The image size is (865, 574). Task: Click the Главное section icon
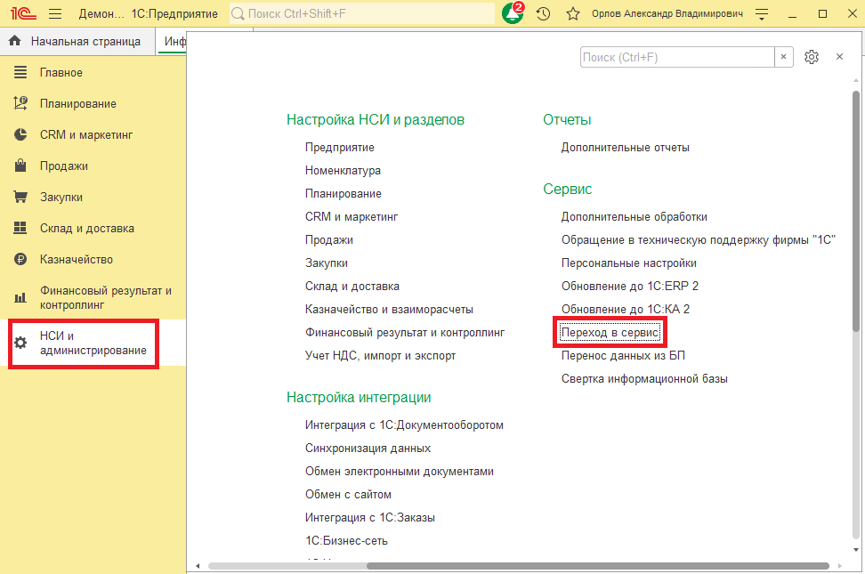(20, 72)
